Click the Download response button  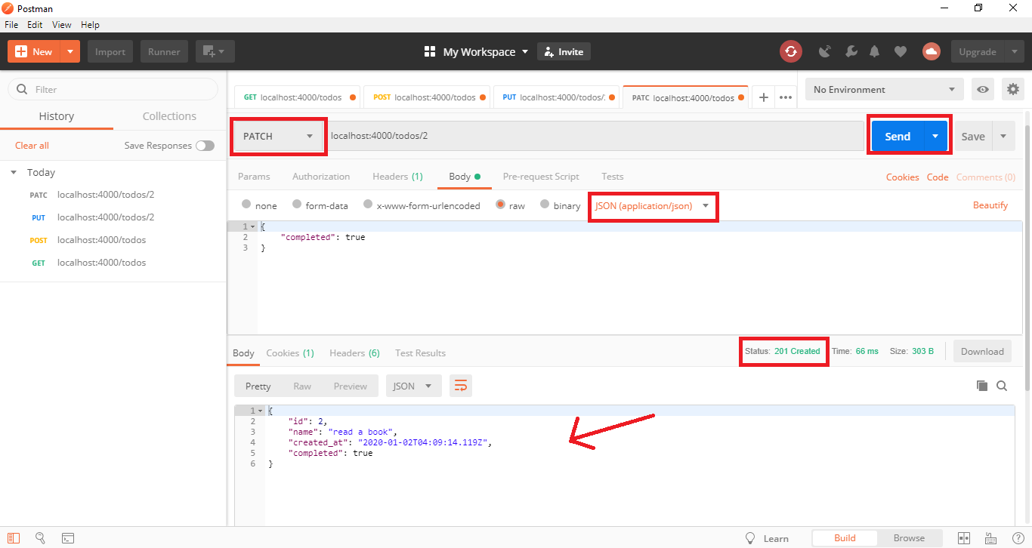tap(982, 351)
